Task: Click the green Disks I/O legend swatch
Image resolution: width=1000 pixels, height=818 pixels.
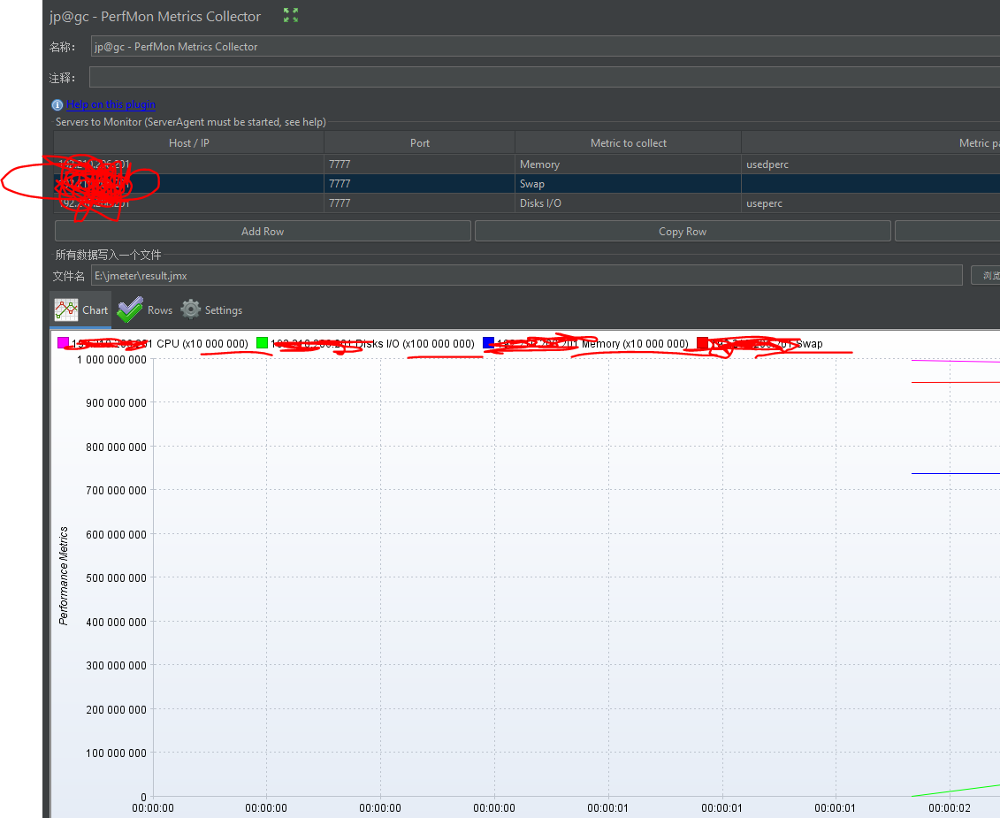Action: (262, 342)
